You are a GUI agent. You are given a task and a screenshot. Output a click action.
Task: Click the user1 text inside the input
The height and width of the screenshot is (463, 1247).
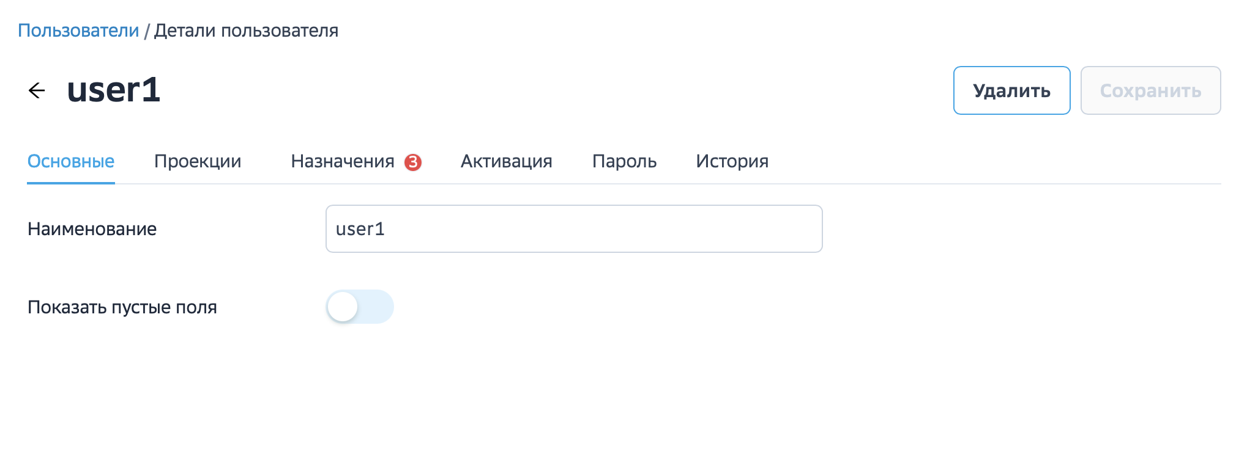(360, 229)
